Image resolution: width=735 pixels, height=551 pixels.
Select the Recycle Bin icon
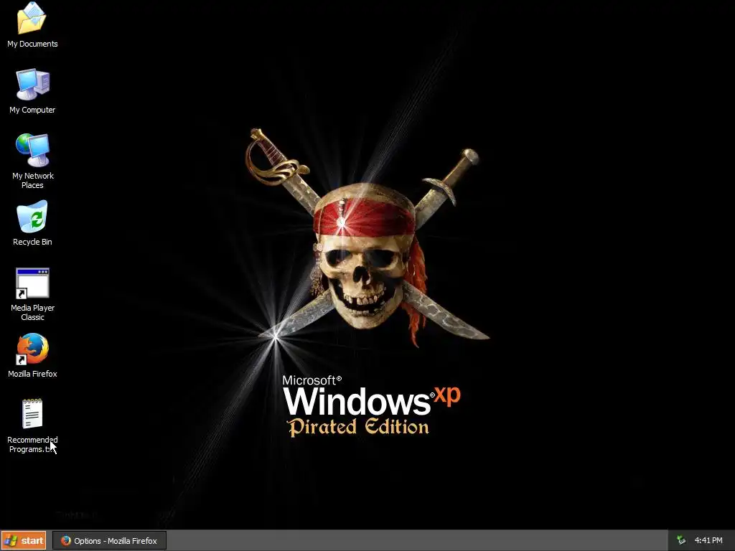pyautogui.click(x=32, y=217)
